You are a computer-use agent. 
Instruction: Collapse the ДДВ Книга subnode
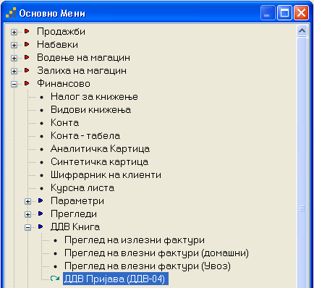pyautogui.click(x=28, y=227)
